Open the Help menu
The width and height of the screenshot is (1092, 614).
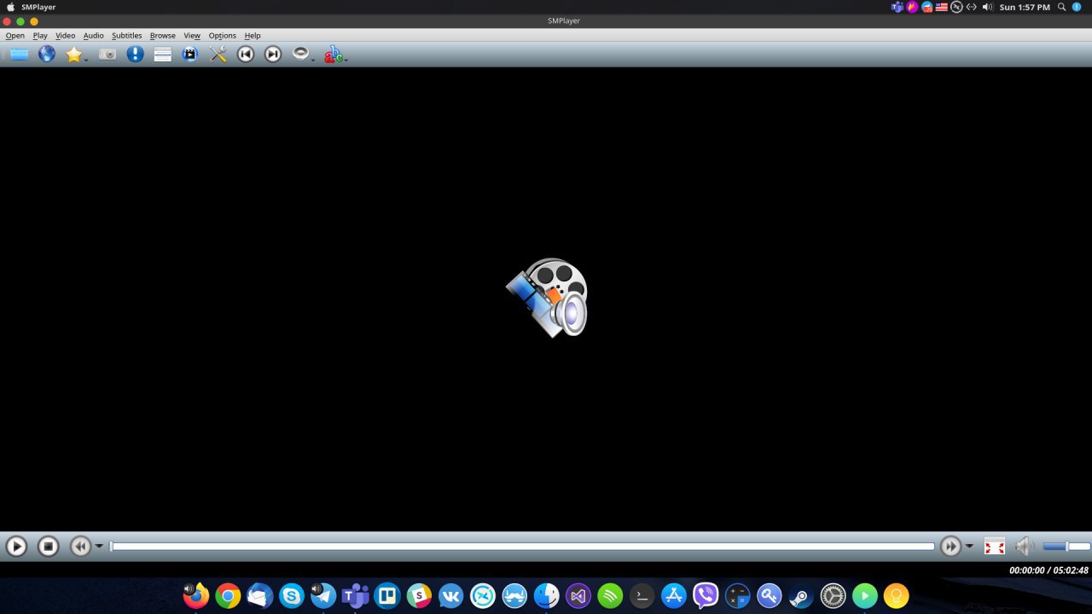[253, 36]
